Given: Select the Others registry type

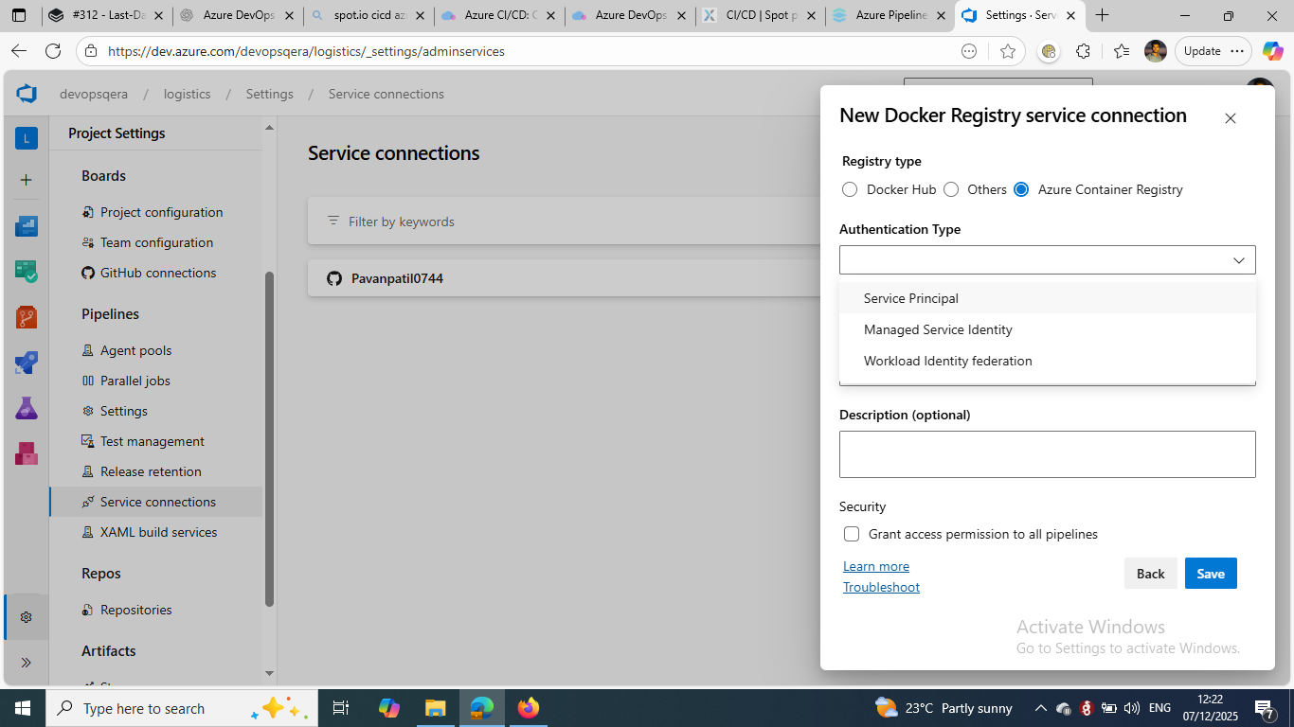Looking at the screenshot, I should (951, 189).
